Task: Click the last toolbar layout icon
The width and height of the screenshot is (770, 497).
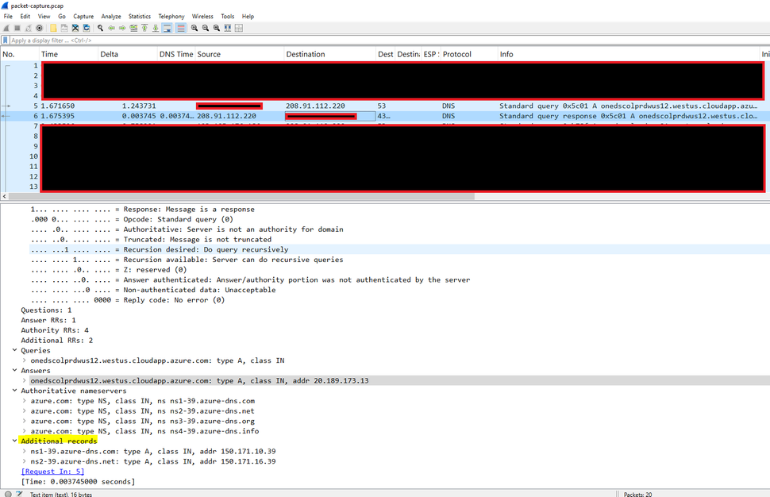Action: 239,28
